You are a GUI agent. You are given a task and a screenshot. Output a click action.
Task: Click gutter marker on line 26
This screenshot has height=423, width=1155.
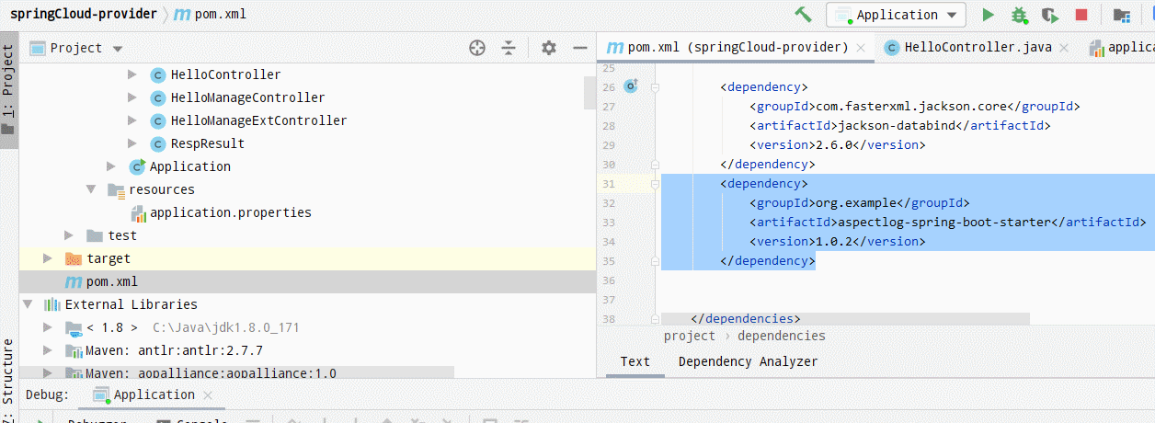pos(631,86)
